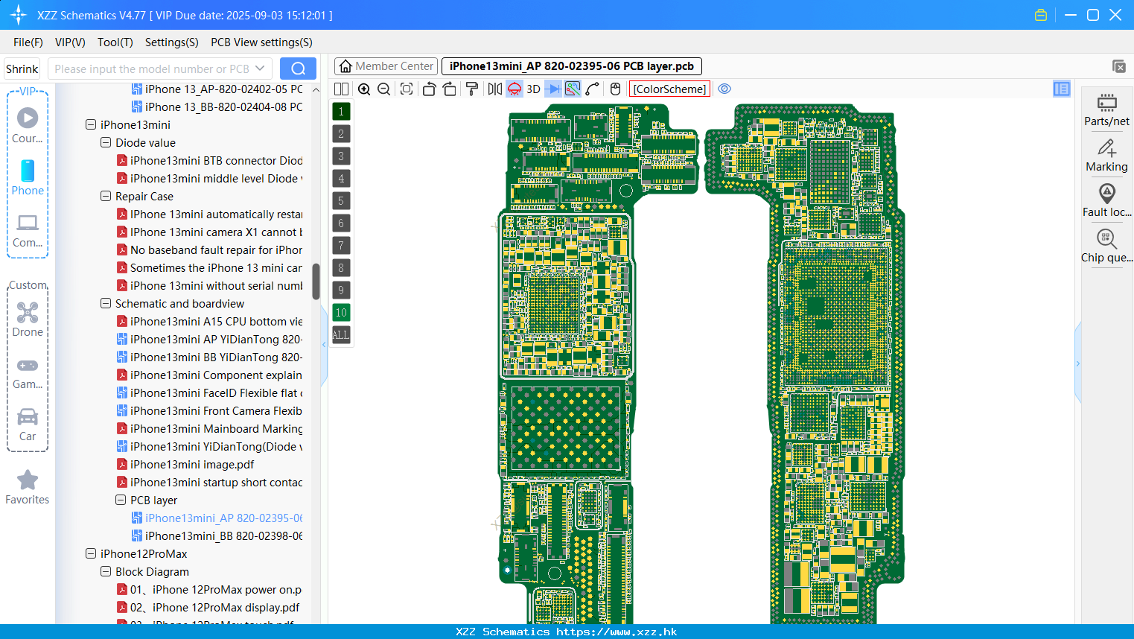Screen dimensions: 1134x639
Task: Click the Shrink button
Action: click(22, 69)
